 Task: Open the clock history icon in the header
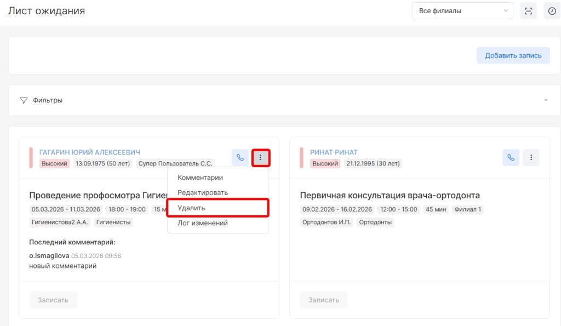552,11
